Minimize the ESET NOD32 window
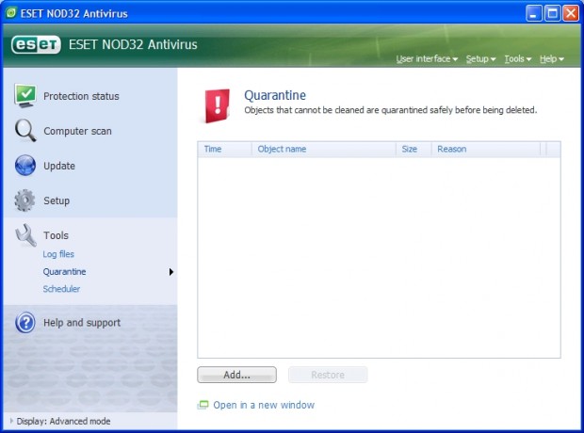This screenshot has width=584, height=433. pos(534,13)
